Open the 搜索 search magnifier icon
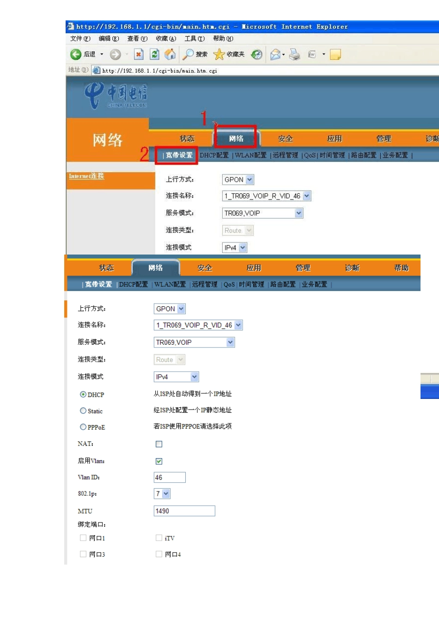This screenshot has height=622, width=439. [189, 55]
